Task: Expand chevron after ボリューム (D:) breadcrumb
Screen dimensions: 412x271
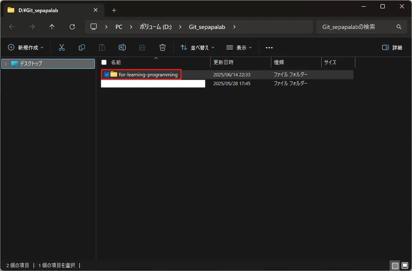Action: tap(180, 27)
